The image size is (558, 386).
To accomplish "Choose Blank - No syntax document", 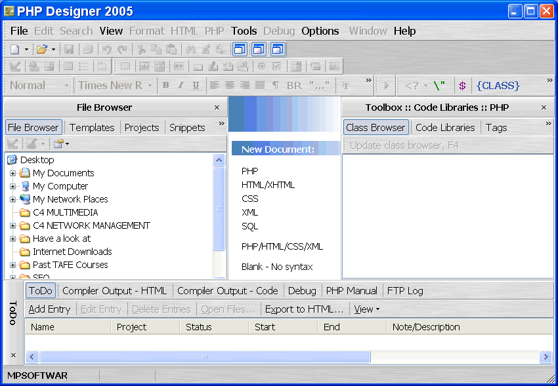I will [x=277, y=267].
